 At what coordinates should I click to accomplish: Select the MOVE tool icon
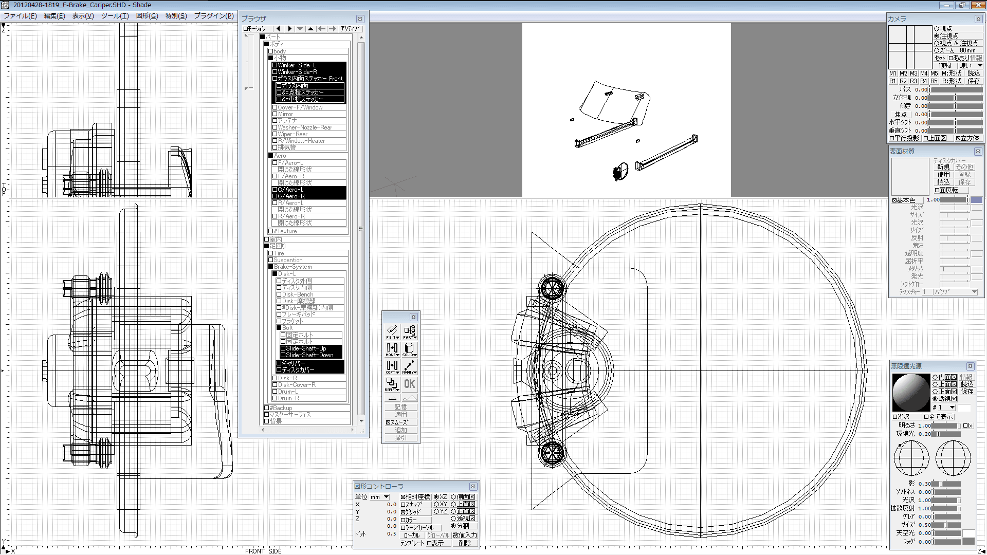[x=392, y=349]
